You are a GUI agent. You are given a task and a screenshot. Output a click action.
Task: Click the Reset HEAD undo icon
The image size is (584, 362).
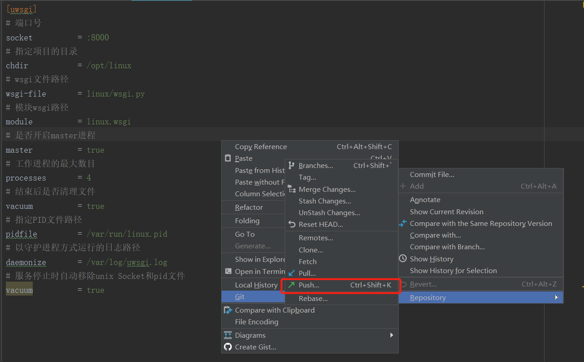pos(292,225)
